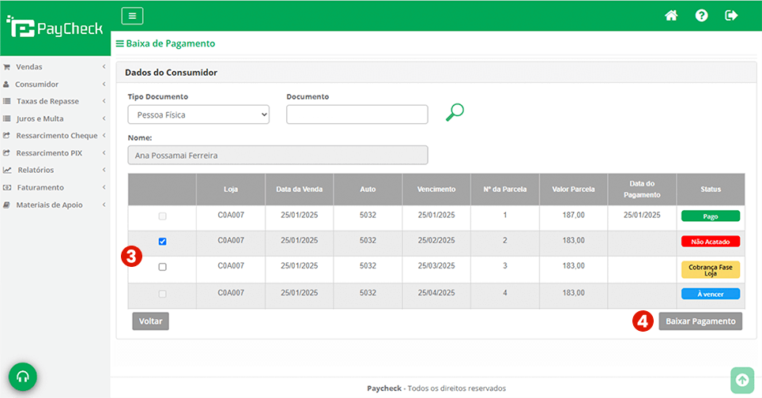Open headset support chat button
Image resolution: width=762 pixels, height=398 pixels.
click(x=23, y=377)
